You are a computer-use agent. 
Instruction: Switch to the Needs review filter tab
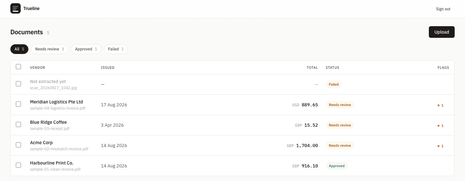[49, 49]
